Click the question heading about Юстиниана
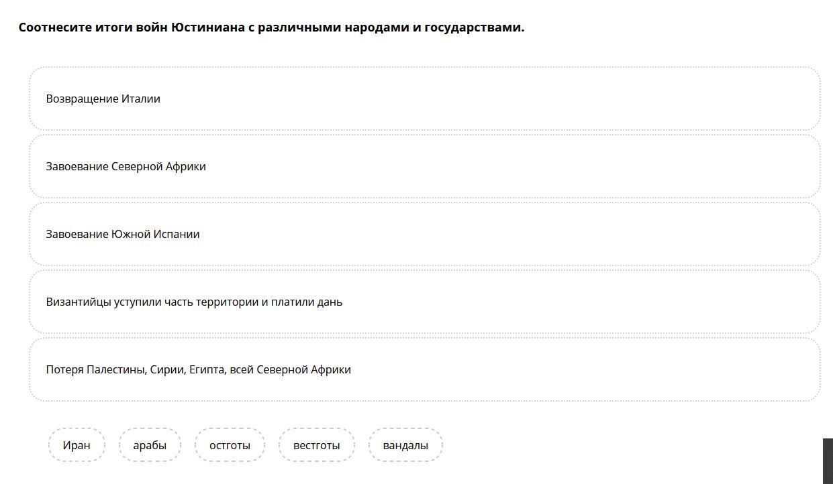This screenshot has width=833, height=484. (271, 27)
